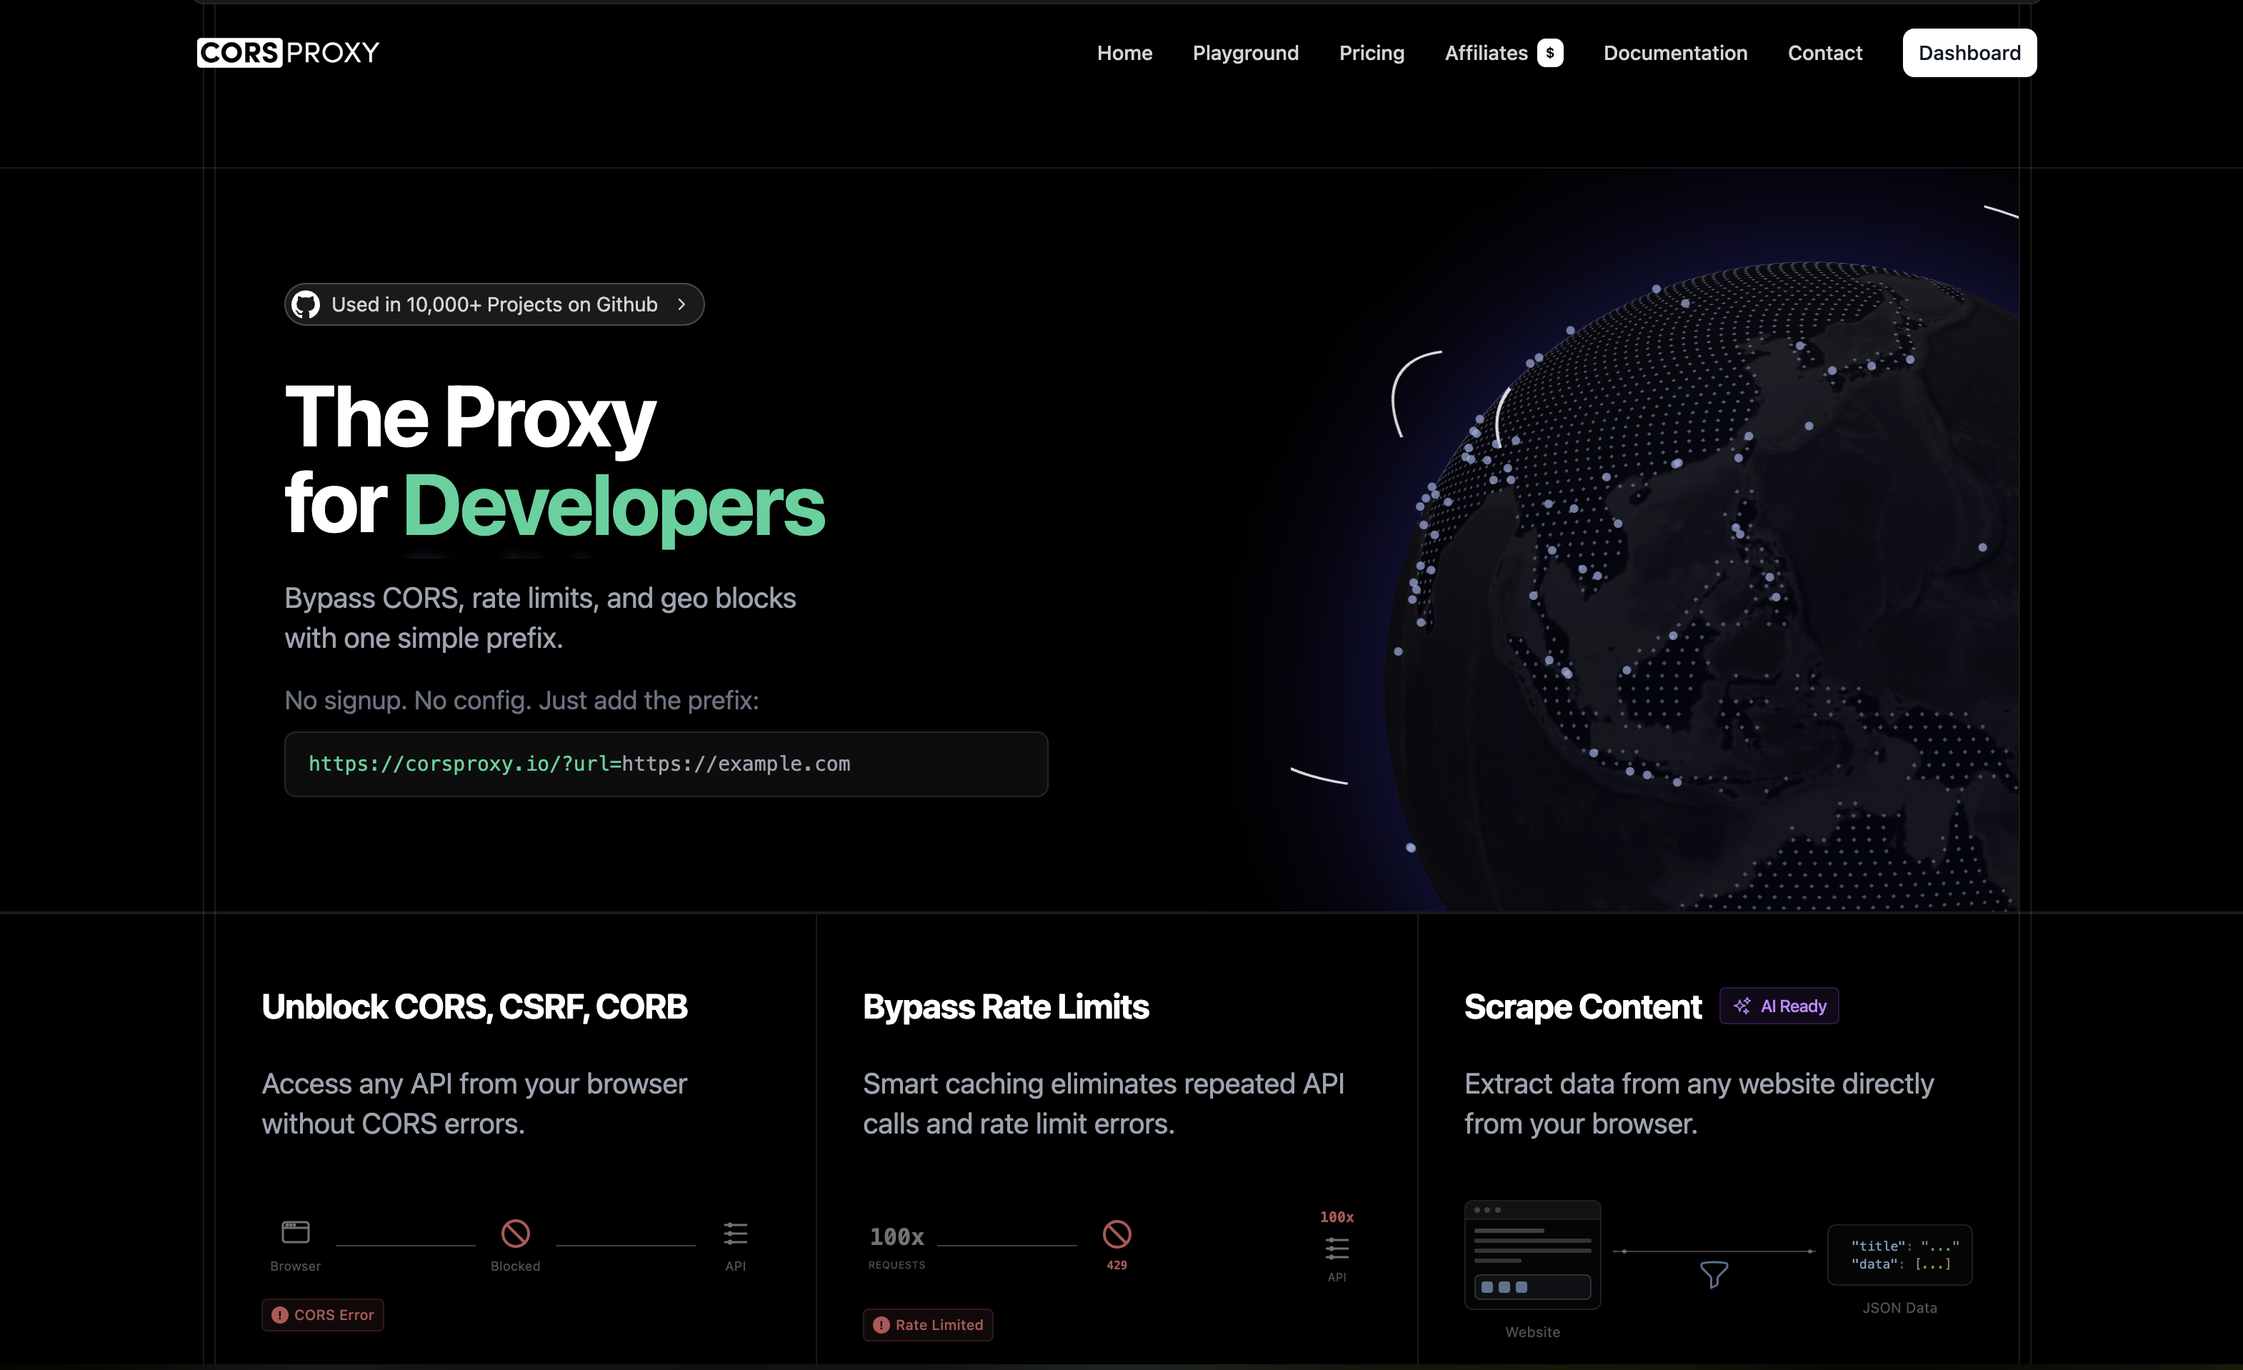Open the Home page
Screen dimensions: 2243x1370
tap(1124, 52)
